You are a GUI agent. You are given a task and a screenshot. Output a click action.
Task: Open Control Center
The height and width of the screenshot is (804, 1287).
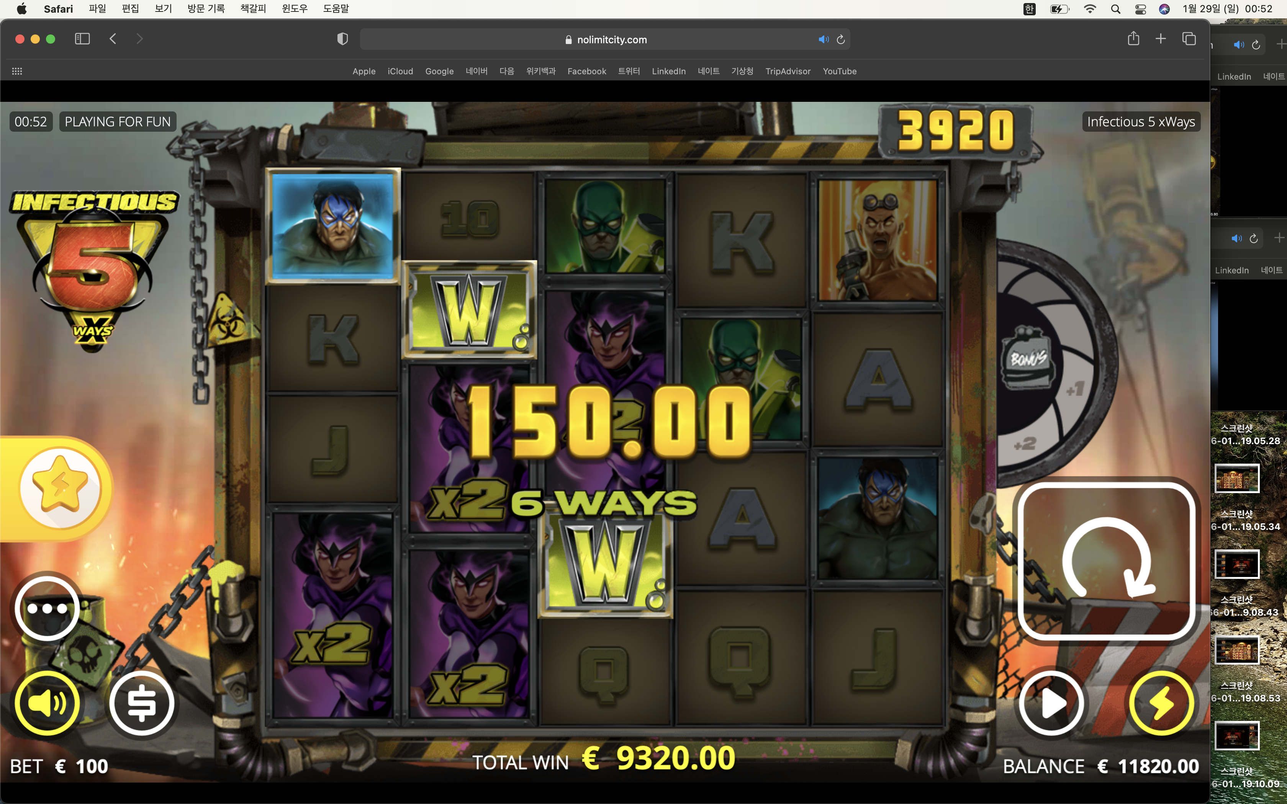[1140, 8]
